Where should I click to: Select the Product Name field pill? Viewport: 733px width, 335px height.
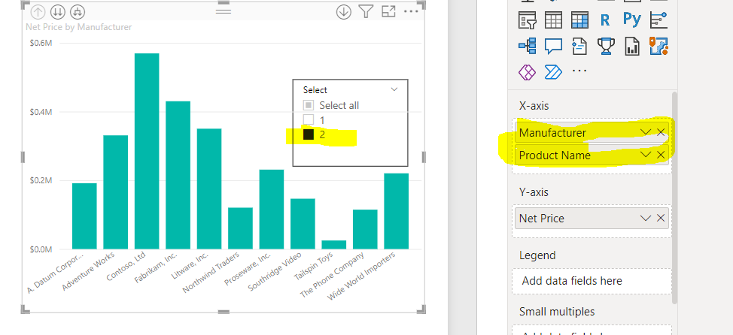[x=592, y=155]
